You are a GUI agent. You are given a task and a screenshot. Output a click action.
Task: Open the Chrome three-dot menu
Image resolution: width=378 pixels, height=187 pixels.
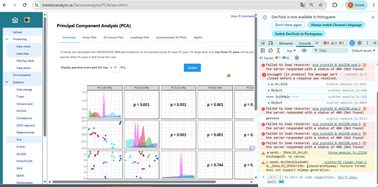pos(374,5)
